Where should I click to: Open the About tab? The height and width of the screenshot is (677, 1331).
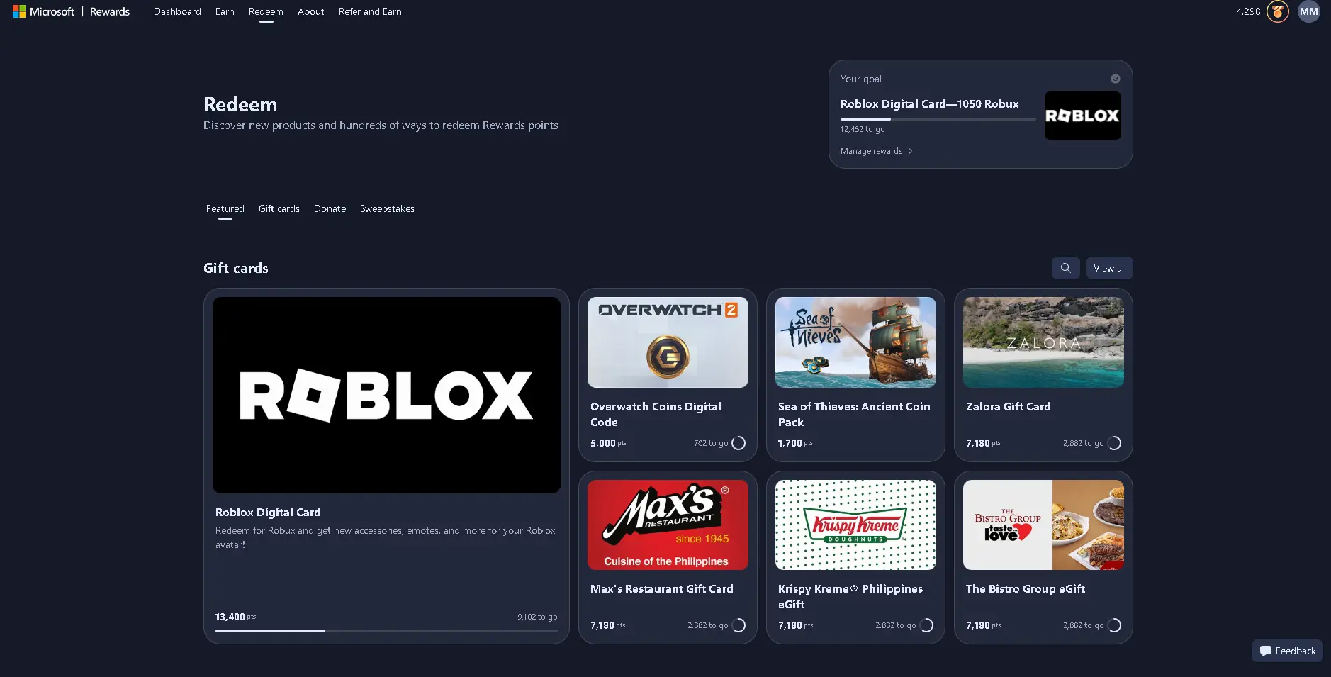[310, 11]
